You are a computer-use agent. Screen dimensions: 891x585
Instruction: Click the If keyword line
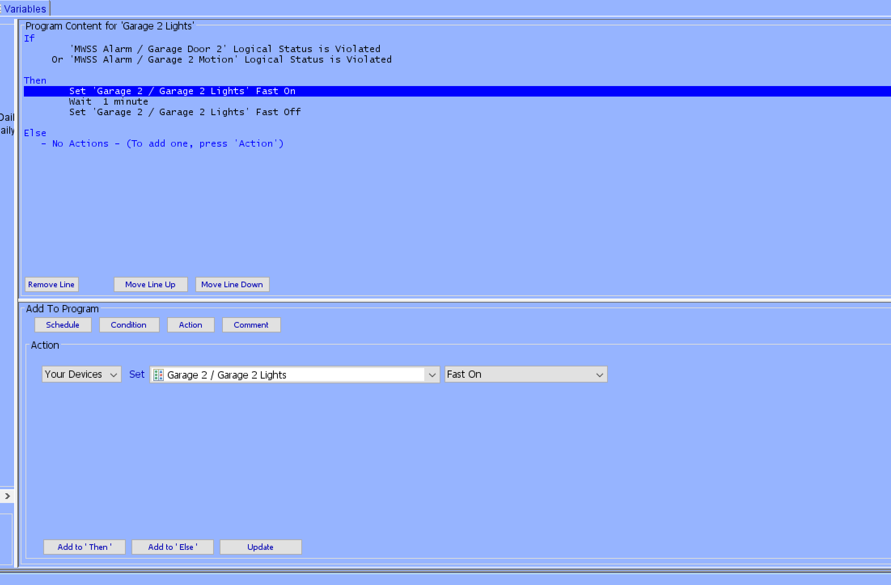coord(30,39)
